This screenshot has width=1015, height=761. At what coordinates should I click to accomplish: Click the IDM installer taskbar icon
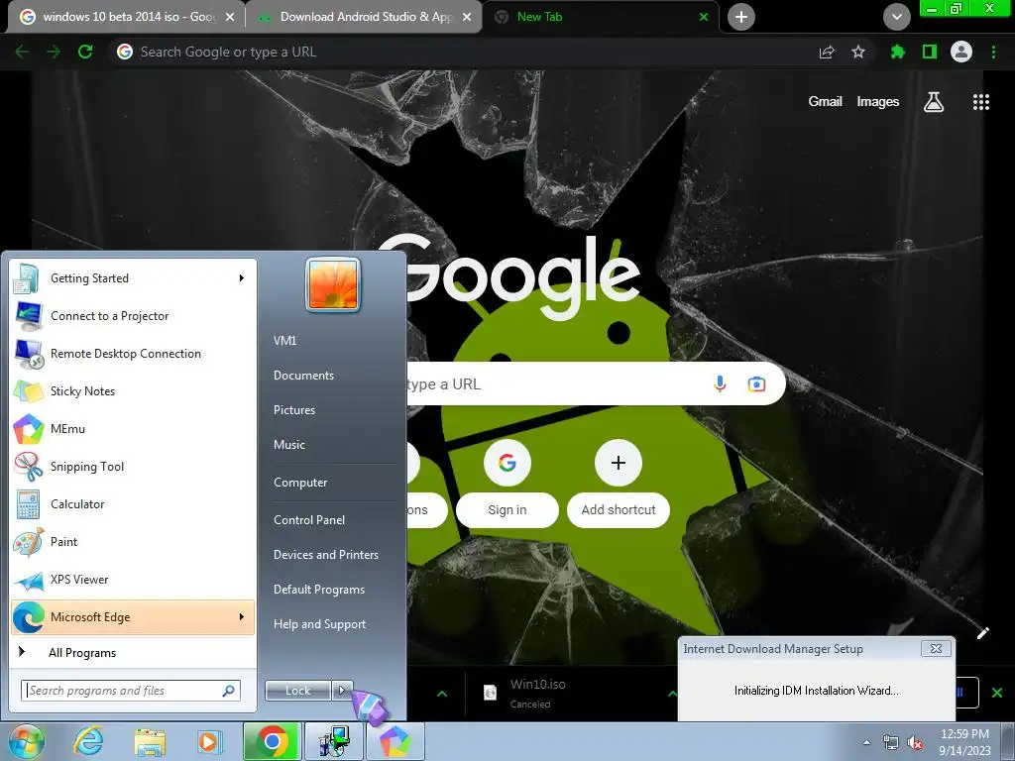334,741
